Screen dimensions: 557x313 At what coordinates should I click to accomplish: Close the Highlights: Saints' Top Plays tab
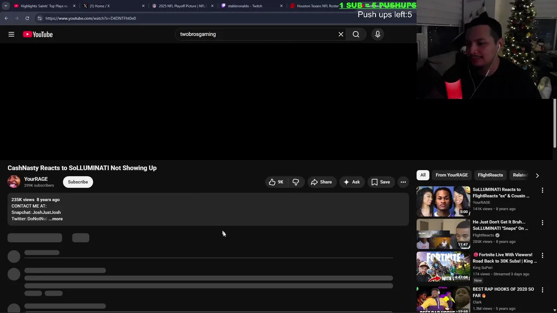coord(74,6)
